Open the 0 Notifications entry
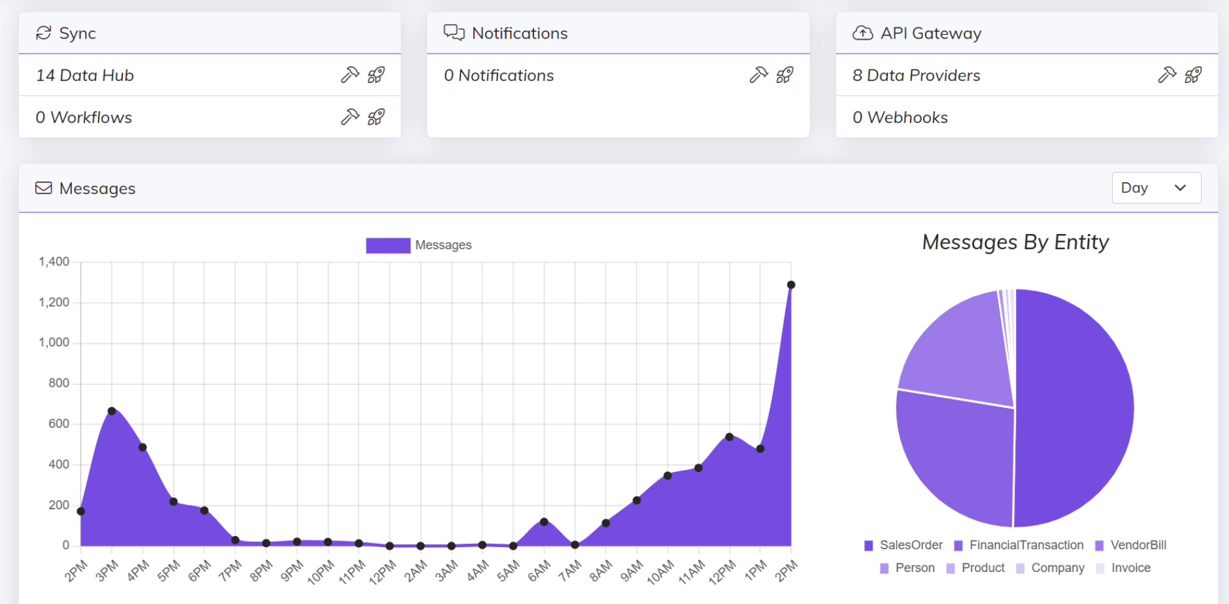The image size is (1229, 604). point(499,75)
